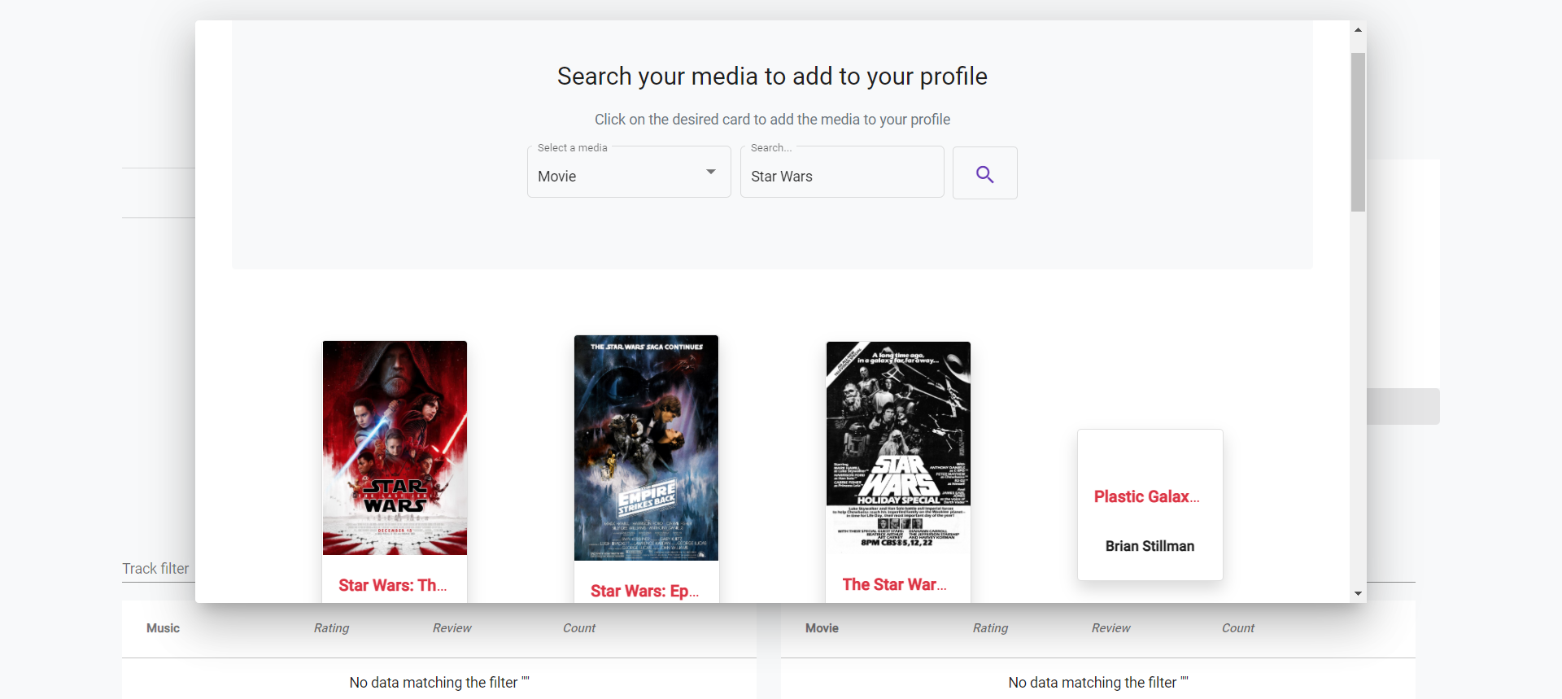Viewport: 1562px width, 699px height.
Task: Sort by Review in Music table
Action: pyautogui.click(x=452, y=628)
